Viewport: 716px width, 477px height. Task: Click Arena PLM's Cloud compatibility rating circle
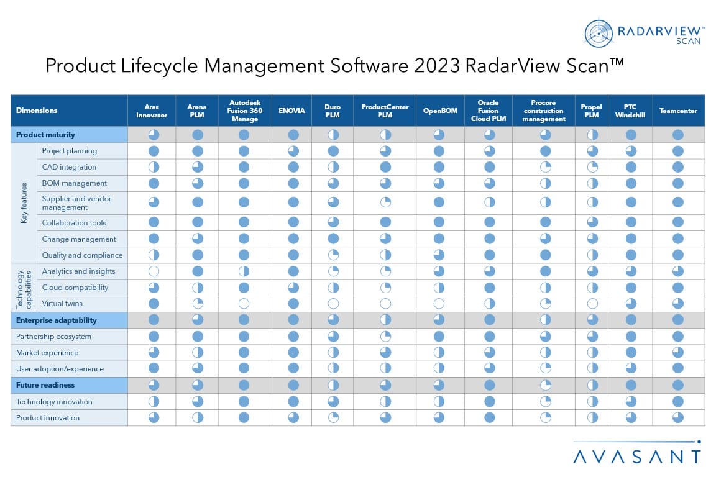coord(198,288)
